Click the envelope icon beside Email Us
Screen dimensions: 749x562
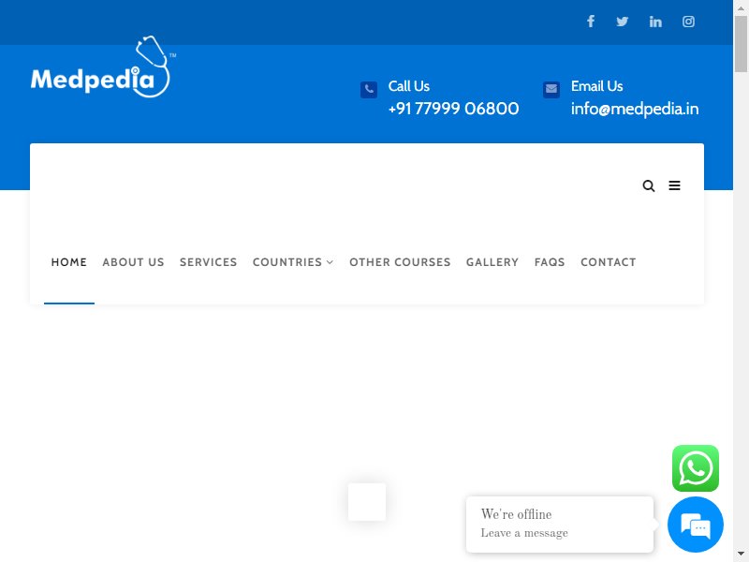pos(551,89)
